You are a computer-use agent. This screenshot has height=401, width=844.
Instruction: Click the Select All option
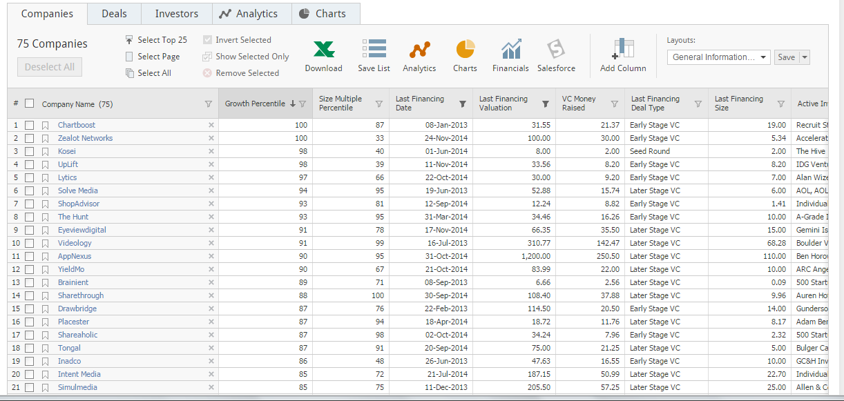148,73
